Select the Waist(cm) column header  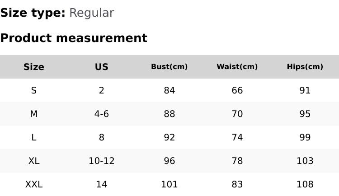[x=237, y=67]
